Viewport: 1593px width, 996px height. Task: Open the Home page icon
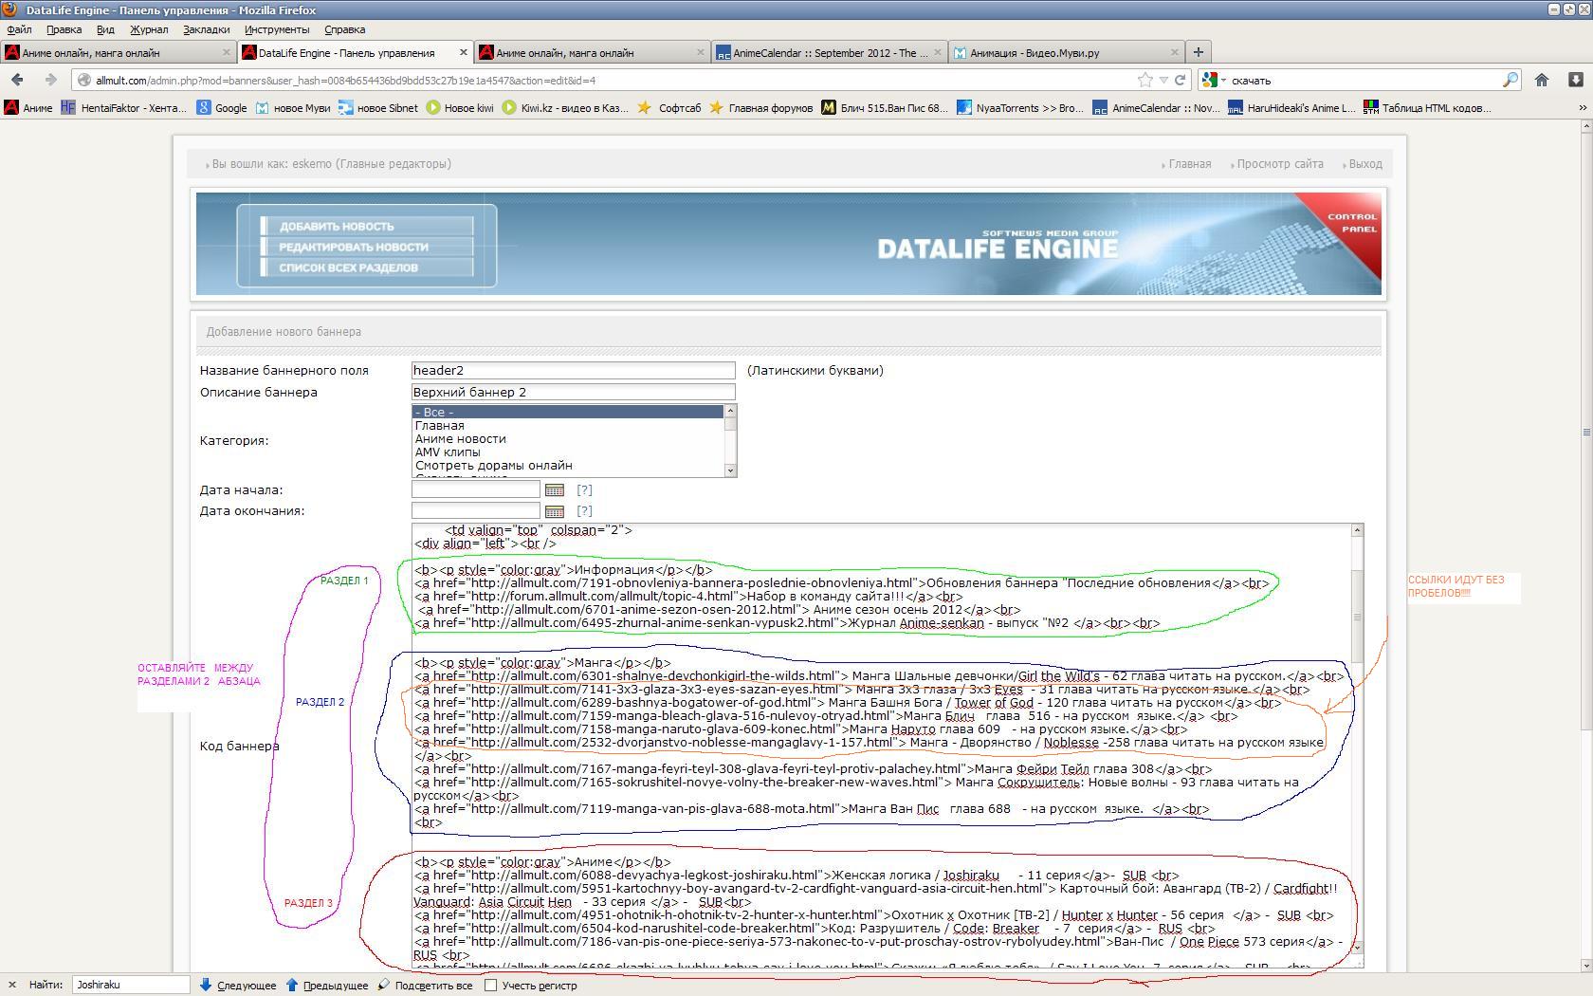click(x=1542, y=80)
